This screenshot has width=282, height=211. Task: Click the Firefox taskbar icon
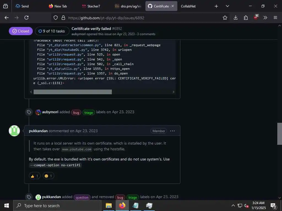click(122, 206)
